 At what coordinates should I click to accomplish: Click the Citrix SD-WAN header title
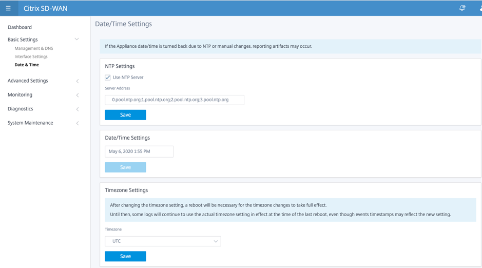point(46,8)
